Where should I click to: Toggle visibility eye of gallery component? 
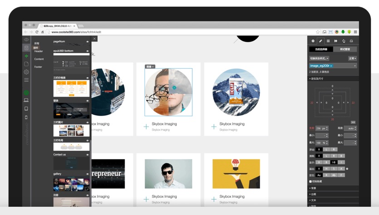coord(87,174)
